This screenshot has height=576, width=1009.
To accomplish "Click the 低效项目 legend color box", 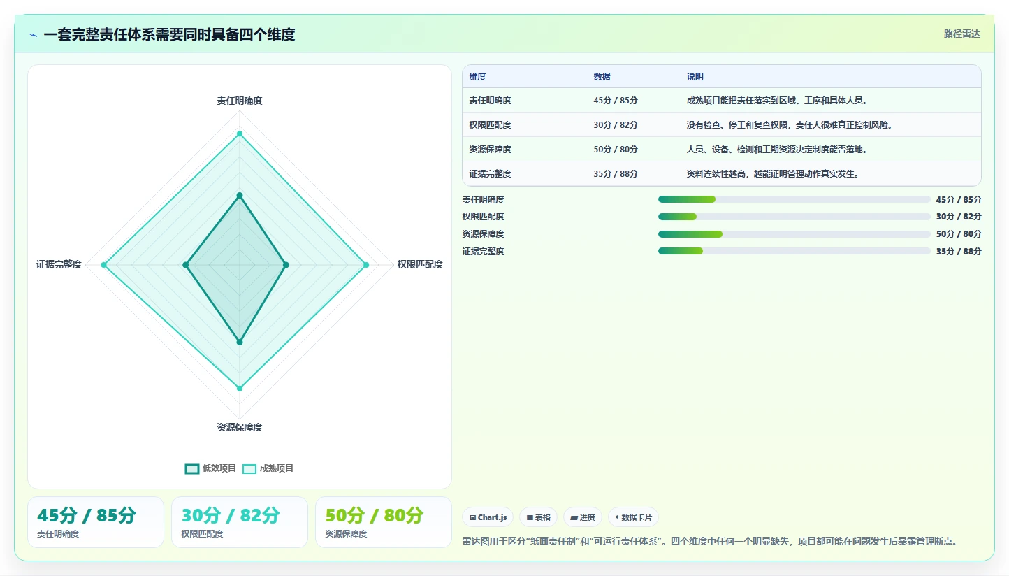I will point(192,468).
